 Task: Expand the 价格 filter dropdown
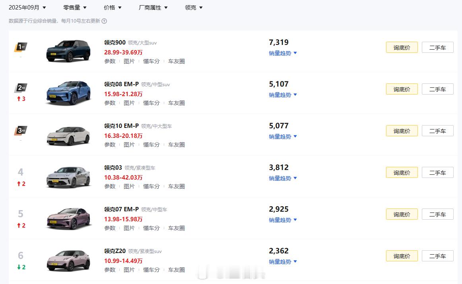[113, 8]
